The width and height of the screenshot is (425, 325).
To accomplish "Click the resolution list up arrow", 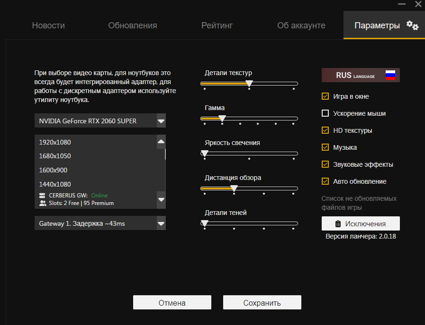I will [x=161, y=142].
